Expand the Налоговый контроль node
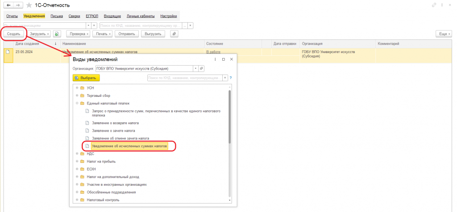This screenshot has height=212, width=457. tap(77, 200)
